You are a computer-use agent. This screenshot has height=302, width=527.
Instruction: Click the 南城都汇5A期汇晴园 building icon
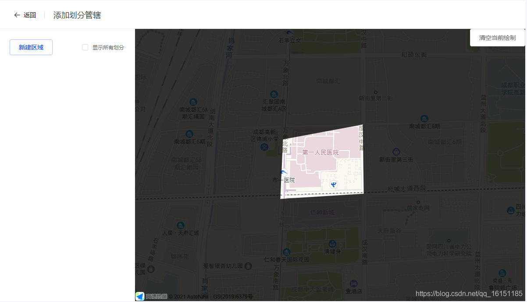click(193, 102)
